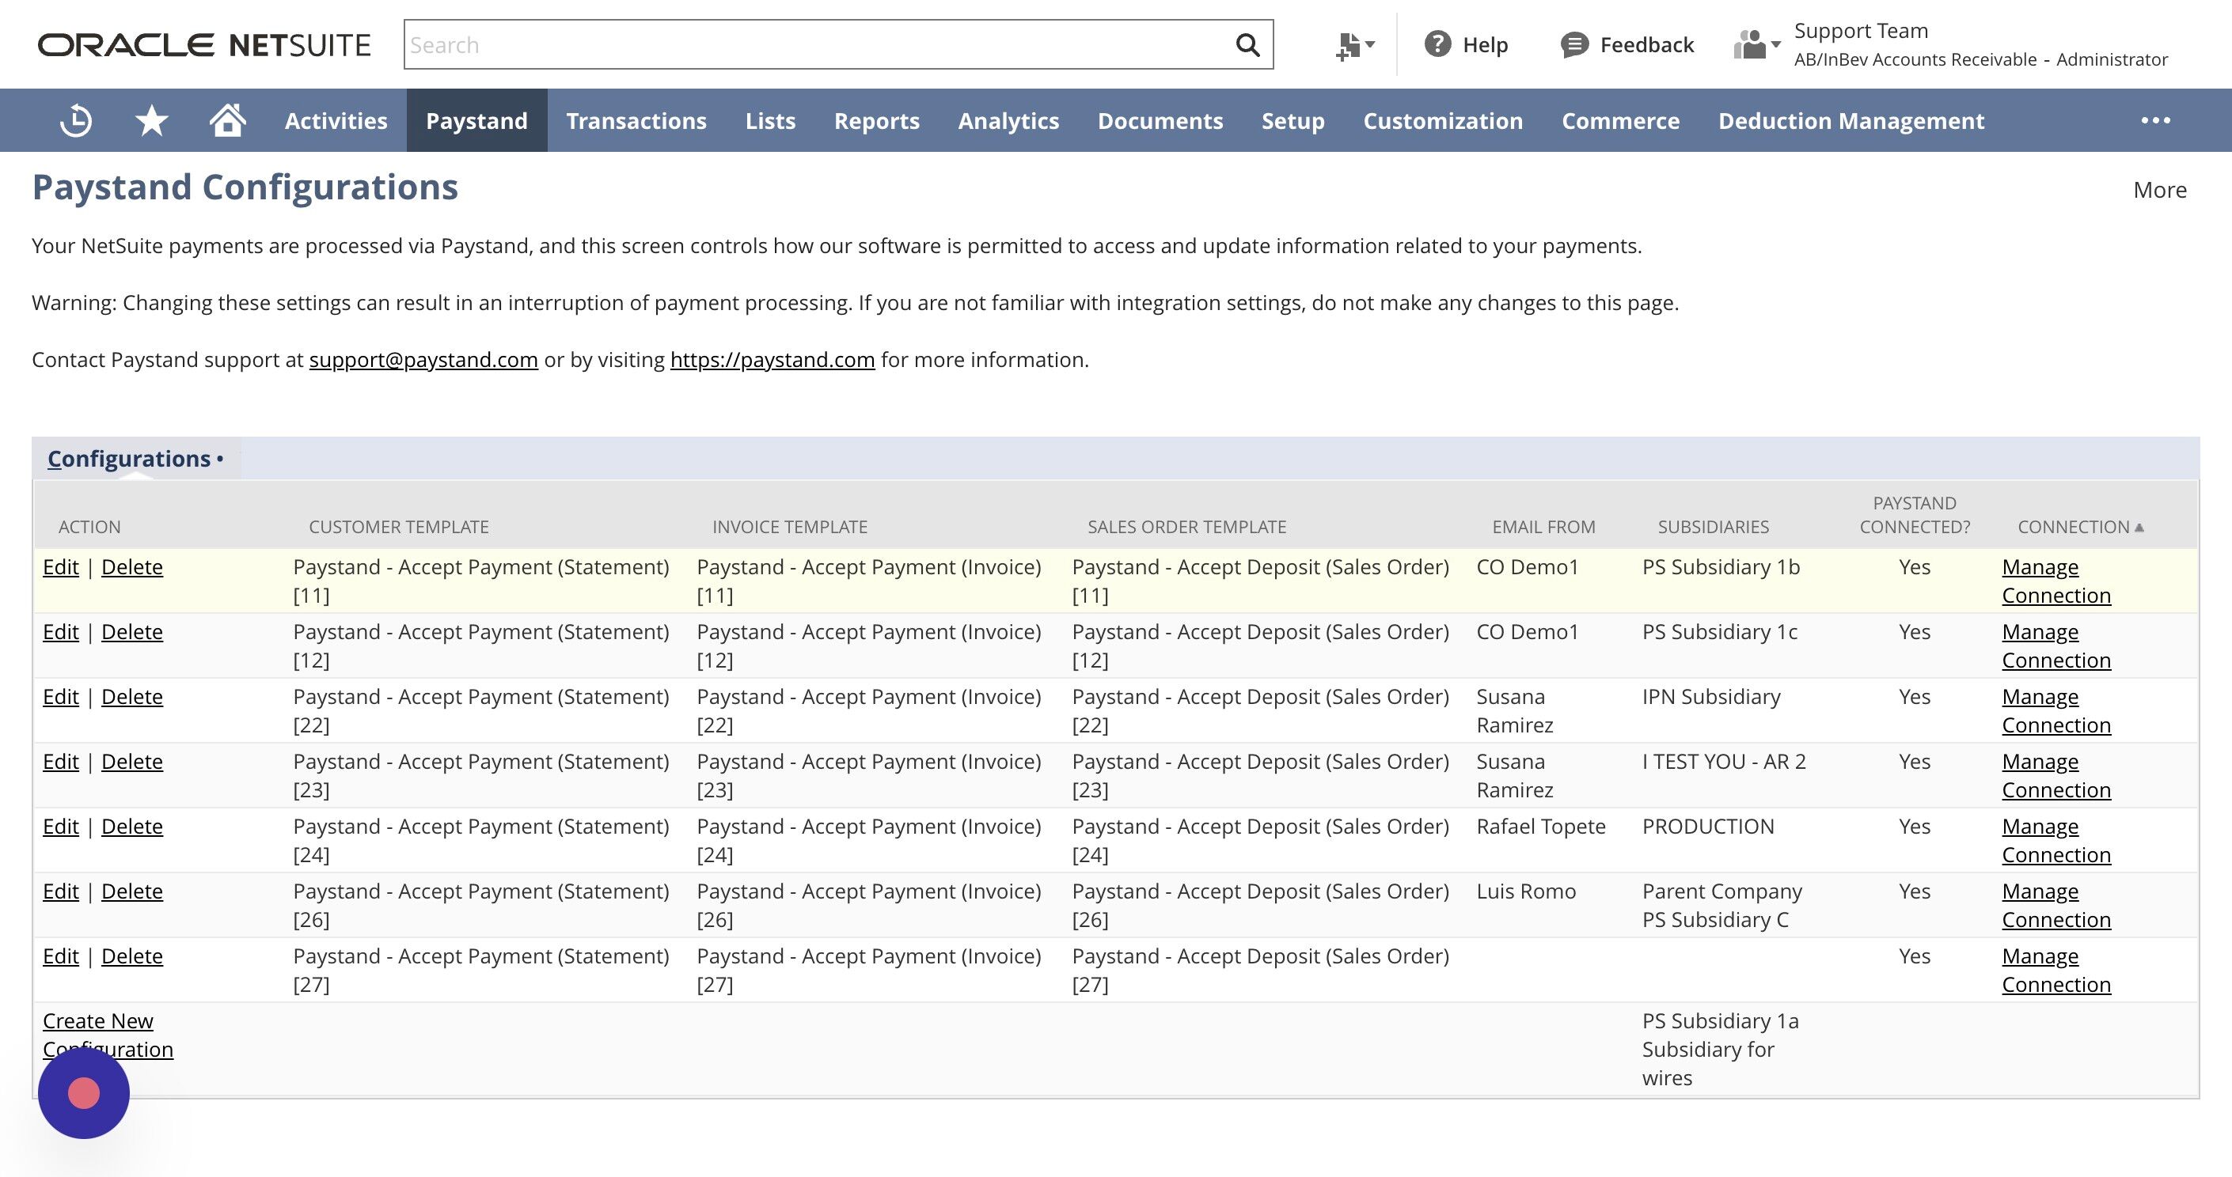Manage Connection for template [27] row
This screenshot has width=2232, height=1177.
(x=2056, y=971)
